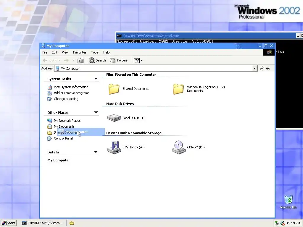This screenshot has height=227, width=303.
Task: Click the Control Panel sidebar icon
Action: 50,139
